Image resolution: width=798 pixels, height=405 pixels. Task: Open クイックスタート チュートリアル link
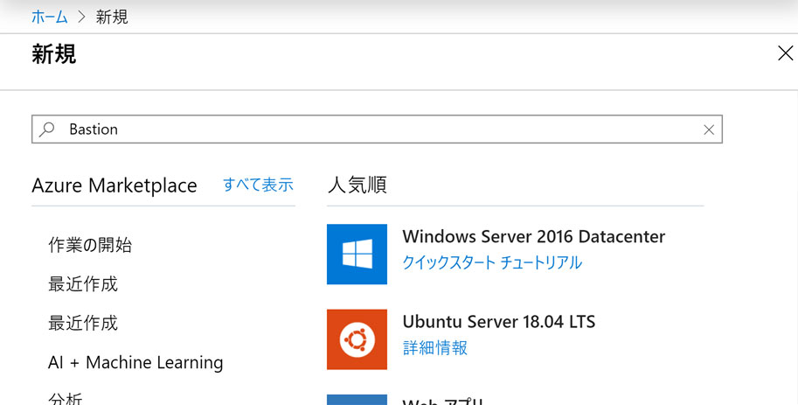[x=492, y=262]
